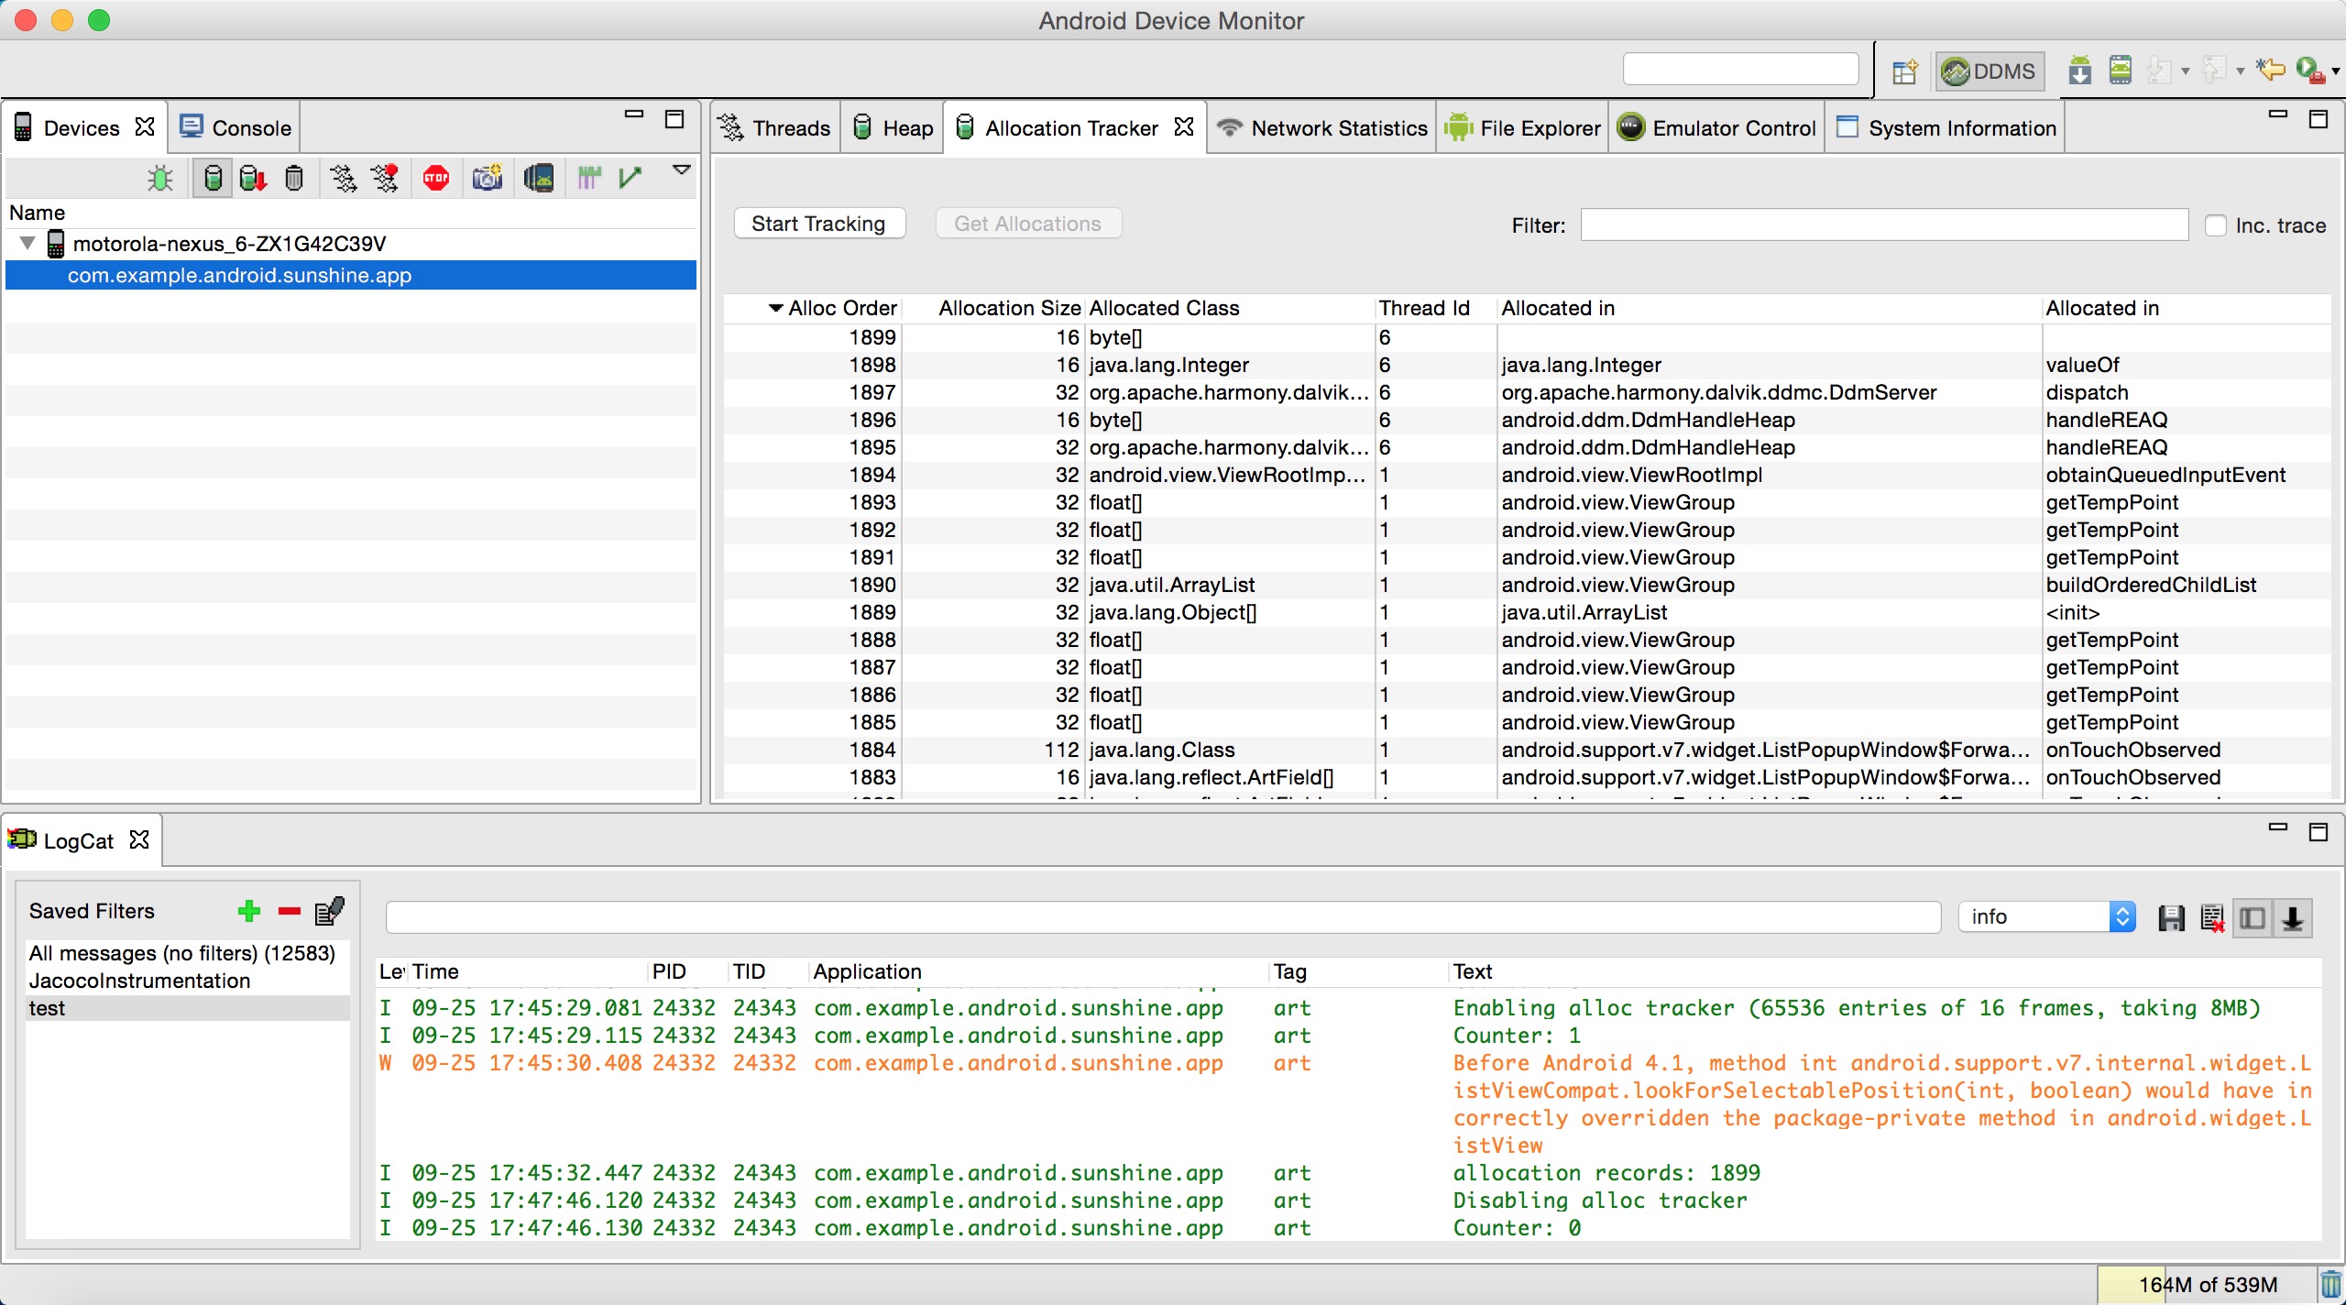Open the info log level dropdown

pos(2047,916)
